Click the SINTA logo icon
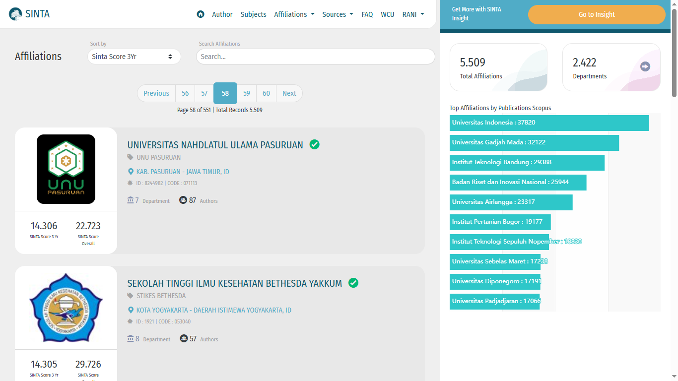The width and height of the screenshot is (678, 381). (x=15, y=14)
